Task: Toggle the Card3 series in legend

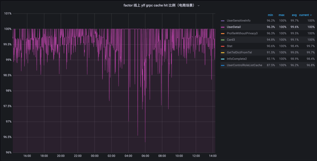Action: point(231,40)
